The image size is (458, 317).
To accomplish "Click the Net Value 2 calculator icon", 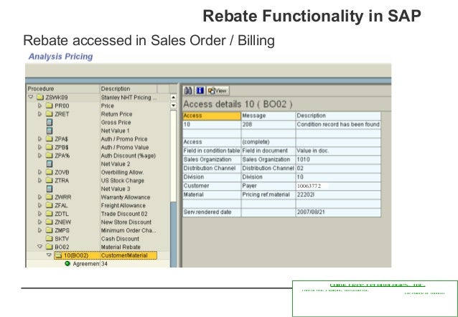I will tap(50, 164).
